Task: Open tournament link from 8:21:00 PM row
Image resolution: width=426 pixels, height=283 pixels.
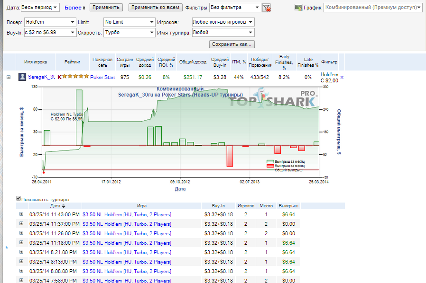Action: coord(127,252)
